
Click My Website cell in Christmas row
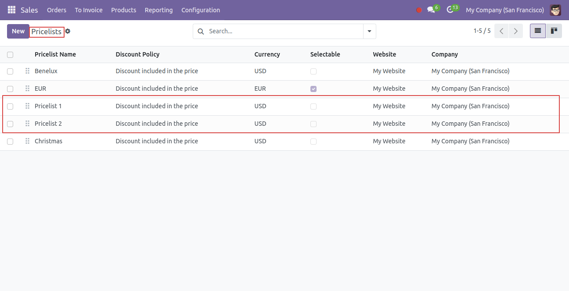pyautogui.click(x=389, y=141)
